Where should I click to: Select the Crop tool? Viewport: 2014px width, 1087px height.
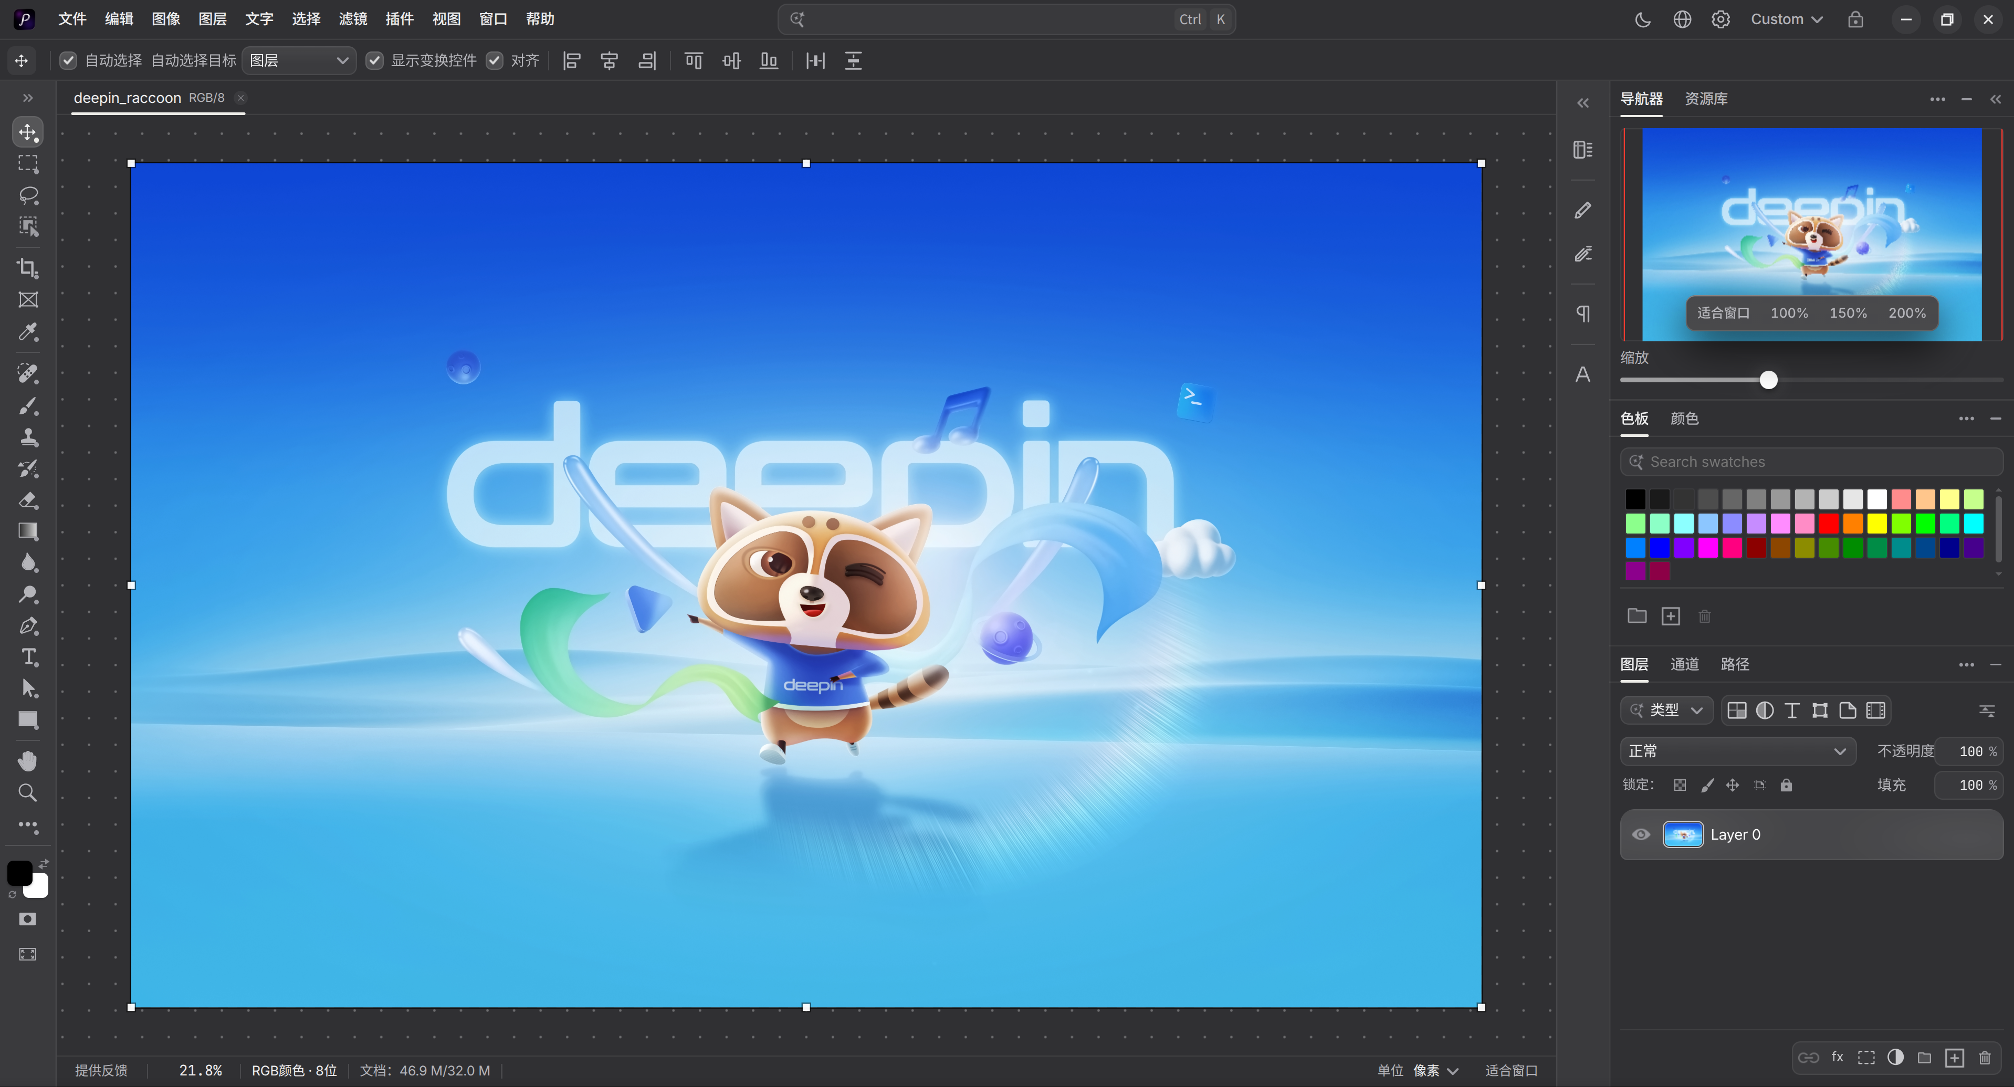pos(28,268)
